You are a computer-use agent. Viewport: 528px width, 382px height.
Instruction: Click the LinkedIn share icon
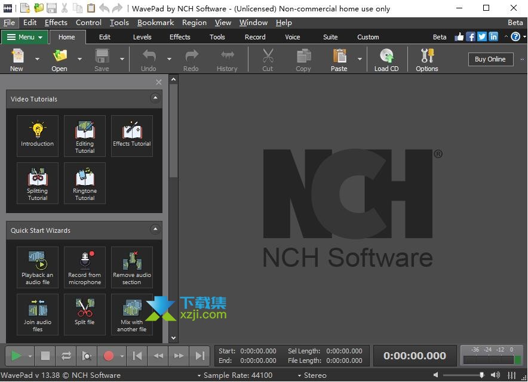493,36
